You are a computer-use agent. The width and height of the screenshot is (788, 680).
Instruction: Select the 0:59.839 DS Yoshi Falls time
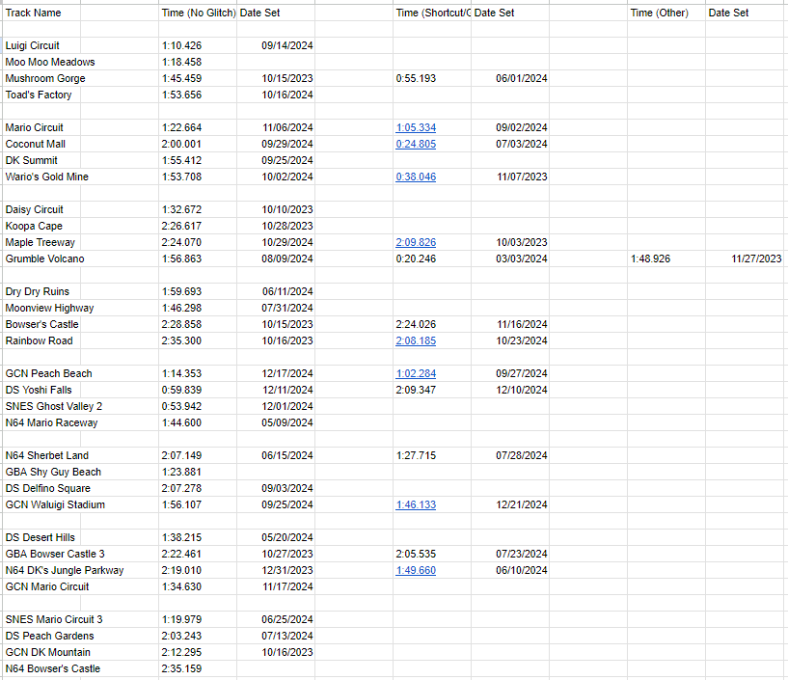click(198, 390)
